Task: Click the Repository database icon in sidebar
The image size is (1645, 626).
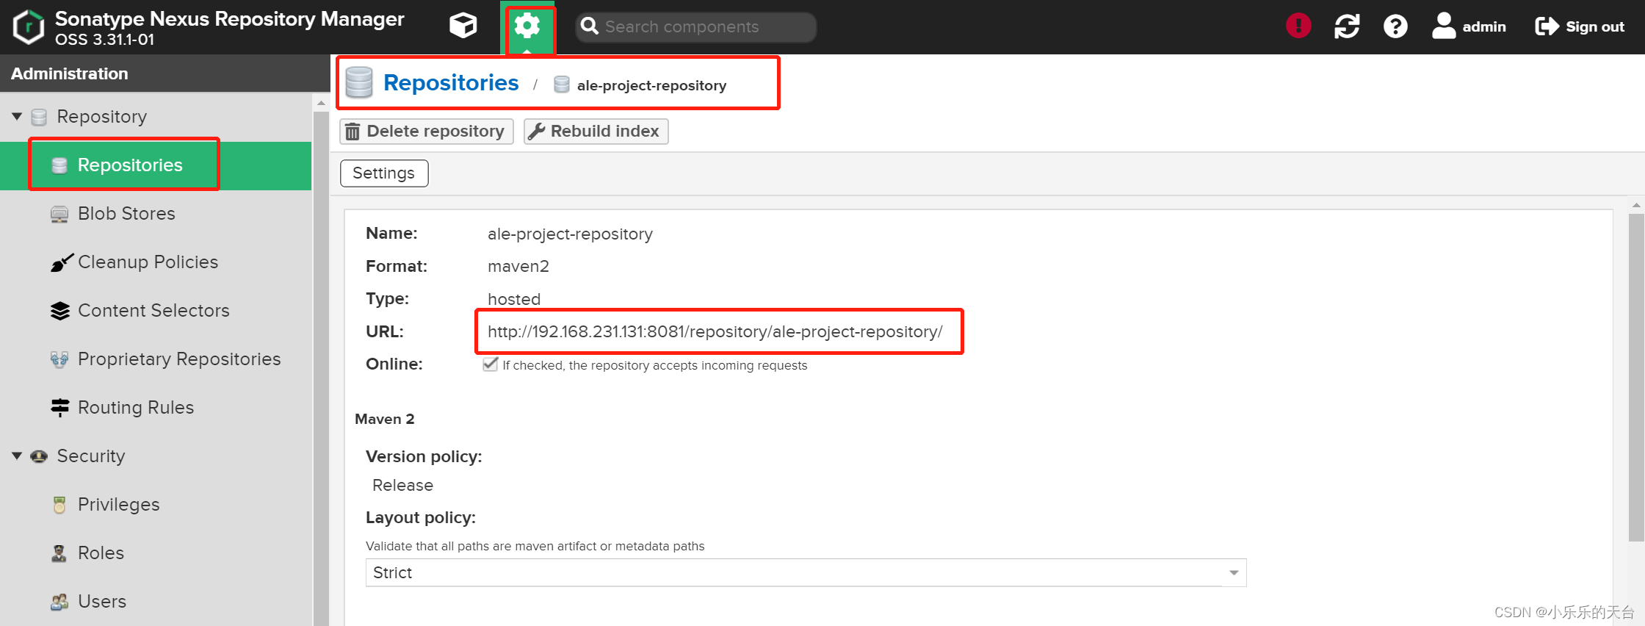Action: point(39,117)
